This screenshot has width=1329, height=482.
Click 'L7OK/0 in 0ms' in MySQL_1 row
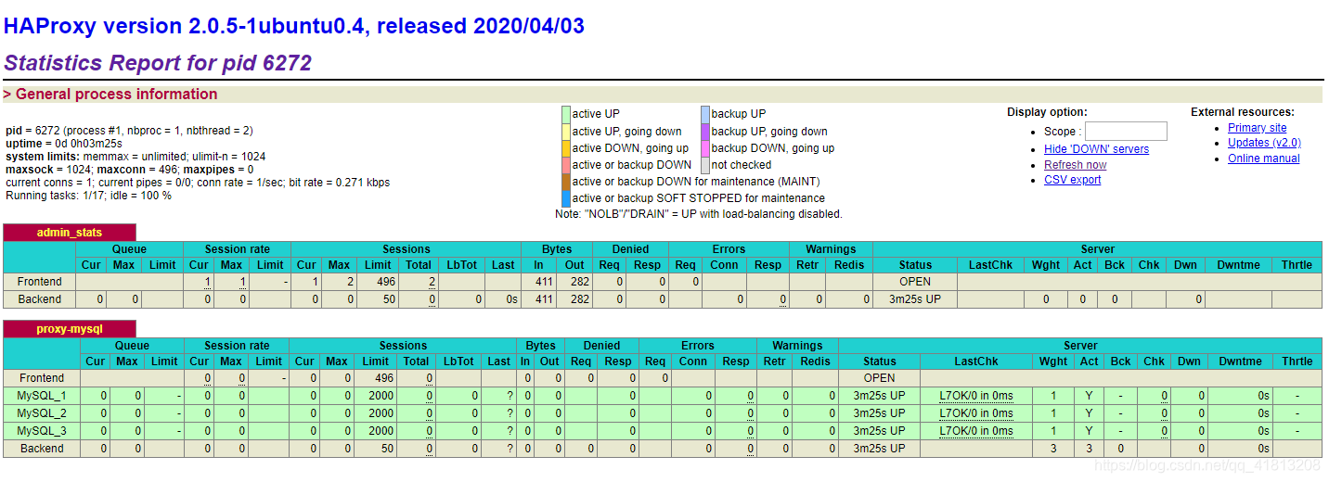pos(976,396)
